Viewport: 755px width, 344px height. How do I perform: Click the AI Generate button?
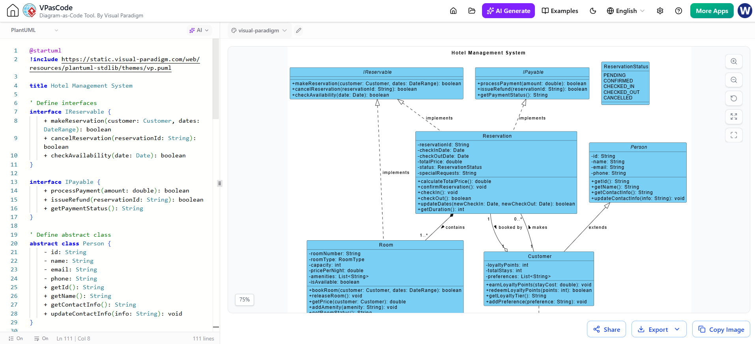(508, 11)
